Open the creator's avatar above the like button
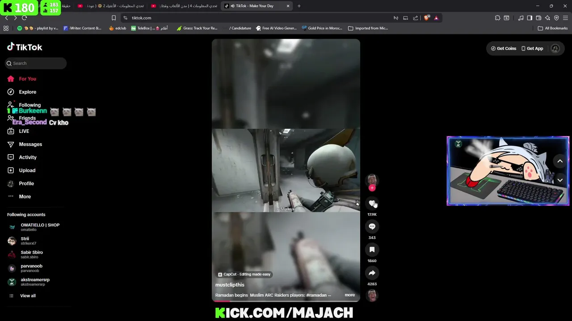This screenshot has height=321, width=572. 372,180
